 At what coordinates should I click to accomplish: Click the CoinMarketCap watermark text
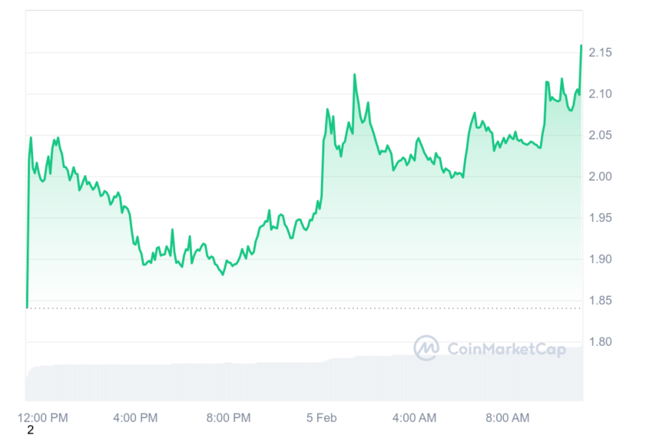[506, 349]
